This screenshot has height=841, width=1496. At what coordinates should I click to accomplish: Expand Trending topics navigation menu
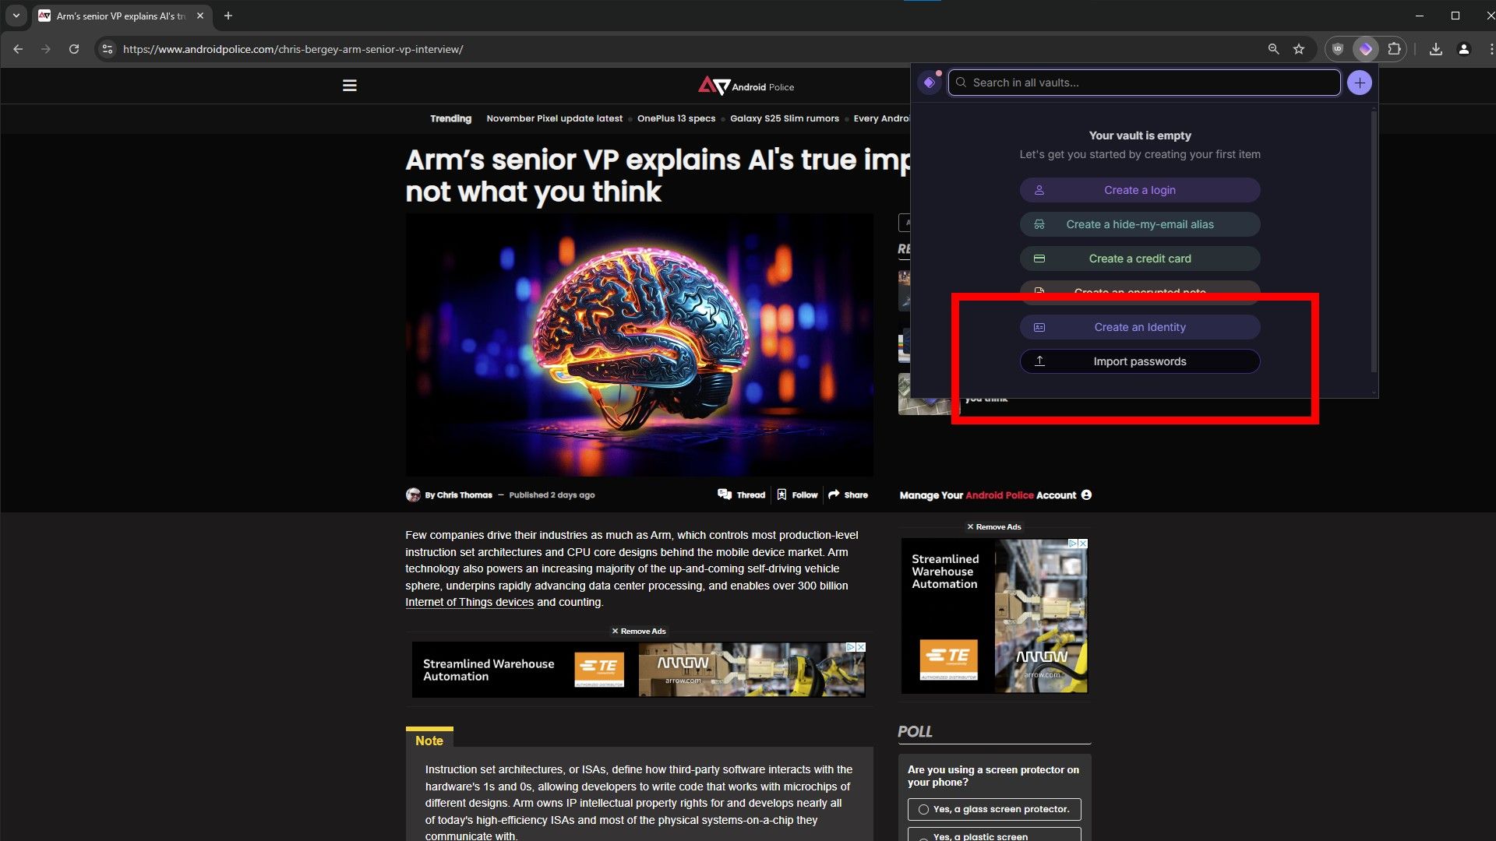pyautogui.click(x=451, y=118)
